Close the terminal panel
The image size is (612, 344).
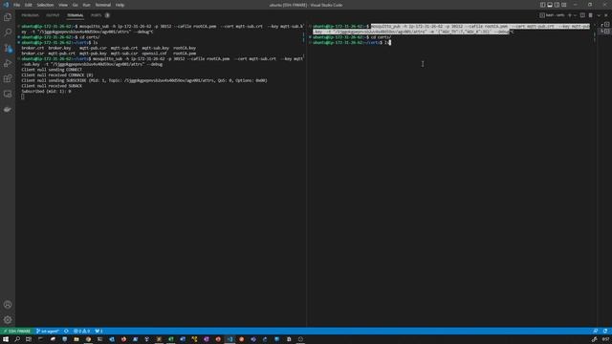pyautogui.click(x=606, y=15)
